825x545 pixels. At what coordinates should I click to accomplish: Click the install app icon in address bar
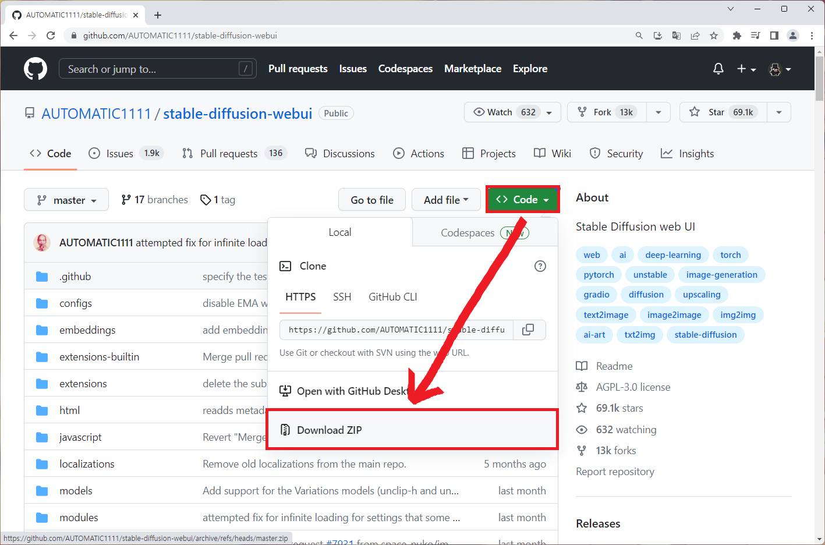[x=658, y=36]
